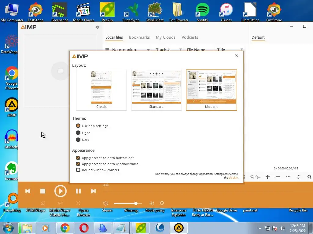This screenshot has width=313, height=234.
Task: Click the Previous track button
Action: coord(28,191)
